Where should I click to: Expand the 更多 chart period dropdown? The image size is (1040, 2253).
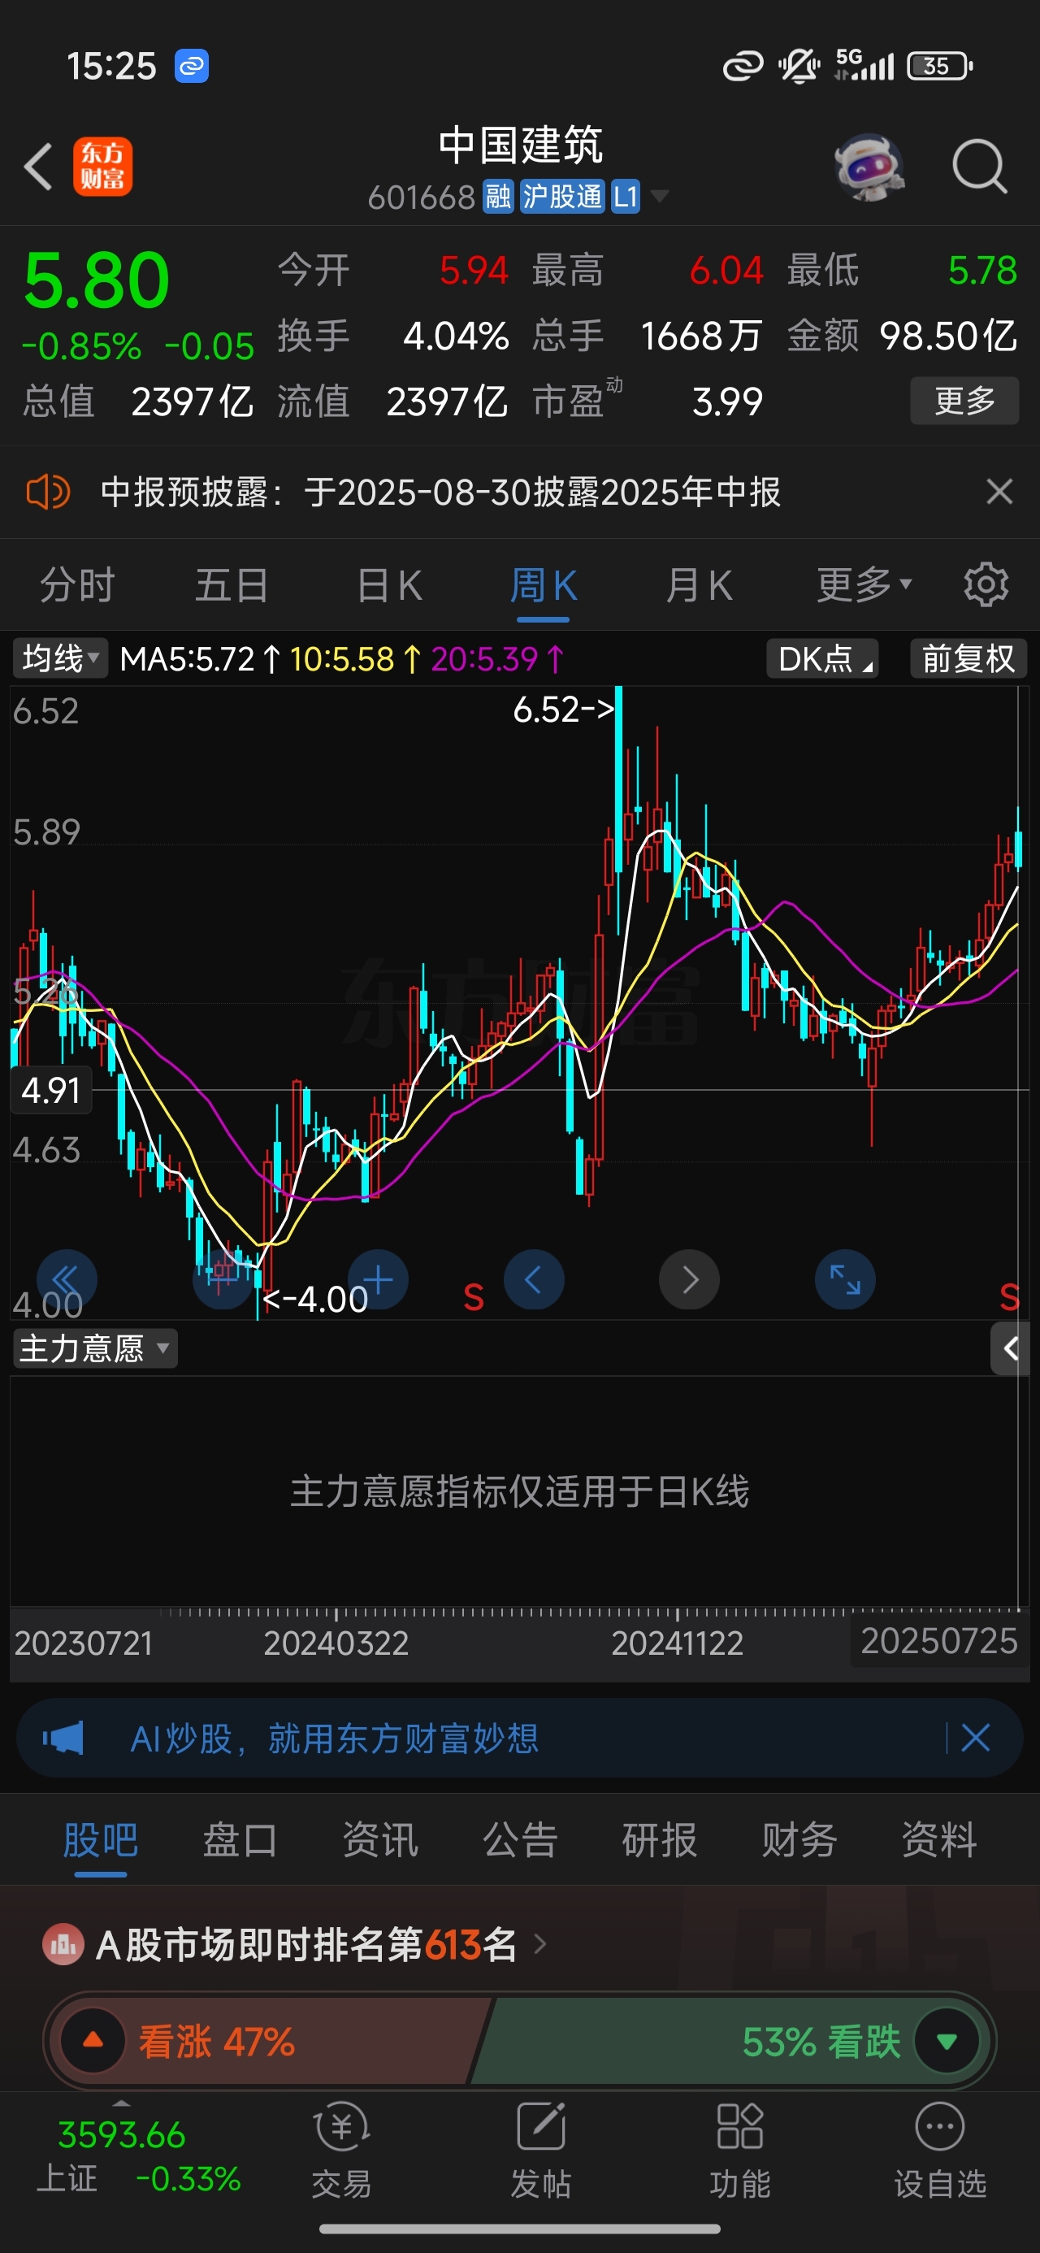pyautogui.click(x=864, y=584)
